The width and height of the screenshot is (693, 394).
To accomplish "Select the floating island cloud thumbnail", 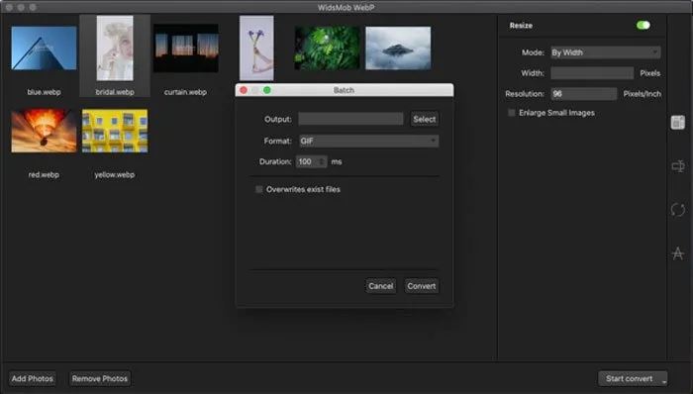I will (398, 49).
